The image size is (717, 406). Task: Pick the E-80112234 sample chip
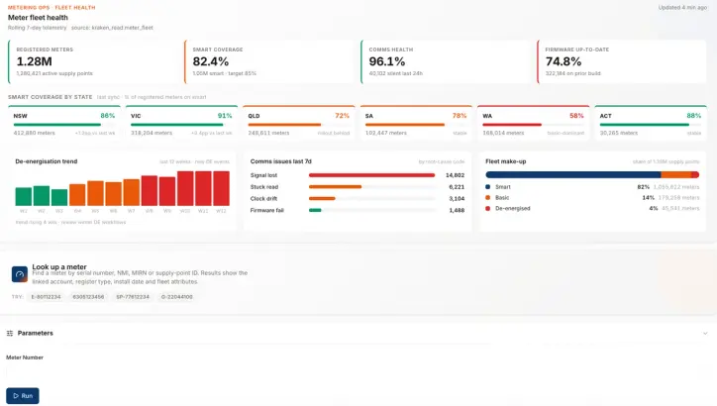pos(46,297)
